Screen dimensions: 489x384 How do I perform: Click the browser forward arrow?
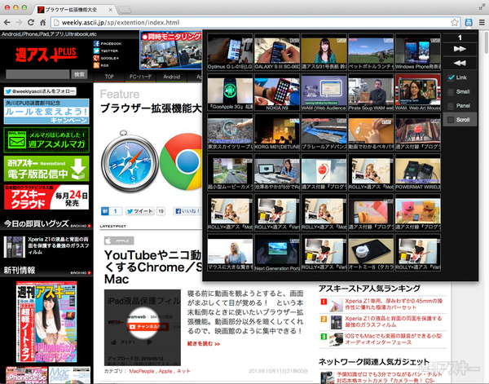[19, 23]
